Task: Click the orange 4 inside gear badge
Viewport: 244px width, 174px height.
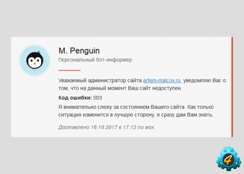Action: click(228, 160)
